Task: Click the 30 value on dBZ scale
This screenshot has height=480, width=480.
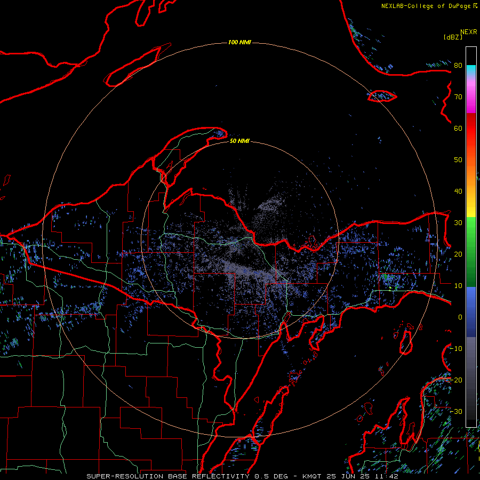Action: (x=458, y=223)
